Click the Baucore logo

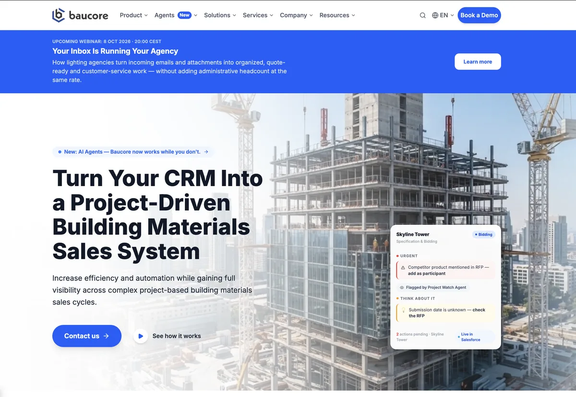(80, 15)
